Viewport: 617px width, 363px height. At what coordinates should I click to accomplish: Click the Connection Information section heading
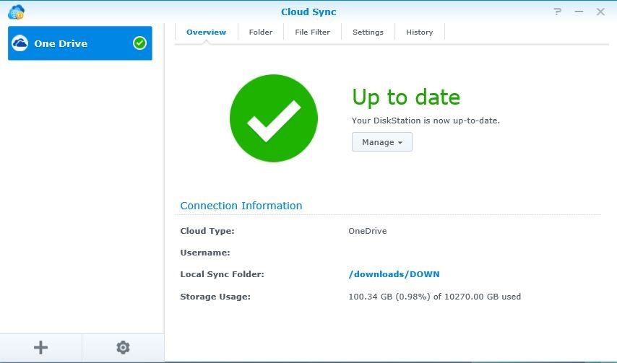[241, 206]
